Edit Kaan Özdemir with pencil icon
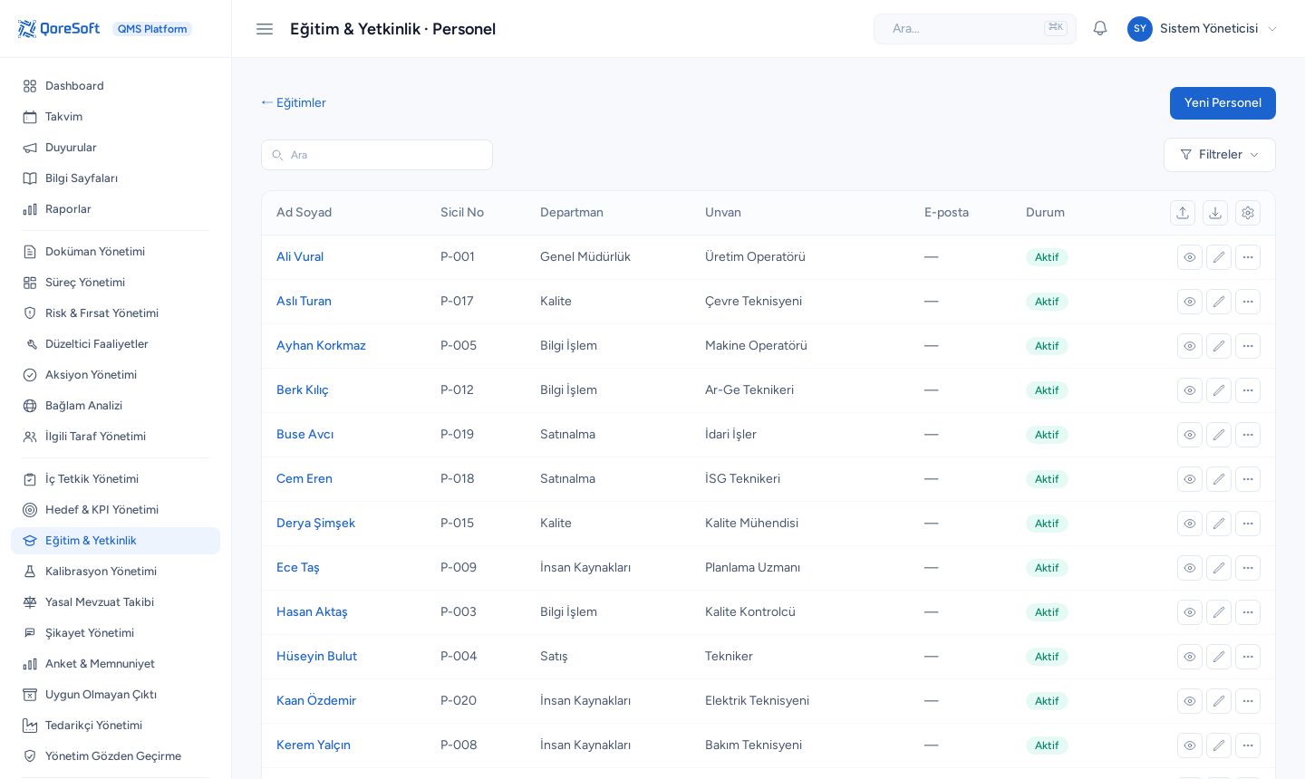The width and height of the screenshot is (1305, 779). pyautogui.click(x=1219, y=701)
